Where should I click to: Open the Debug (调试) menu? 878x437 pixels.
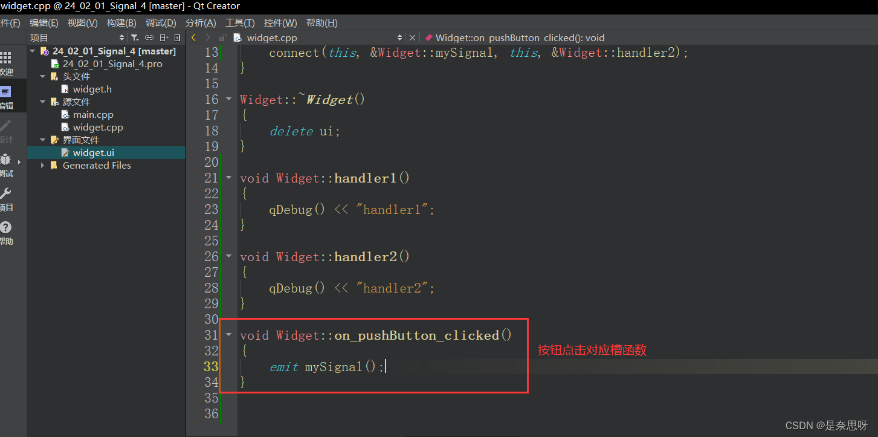(x=161, y=23)
